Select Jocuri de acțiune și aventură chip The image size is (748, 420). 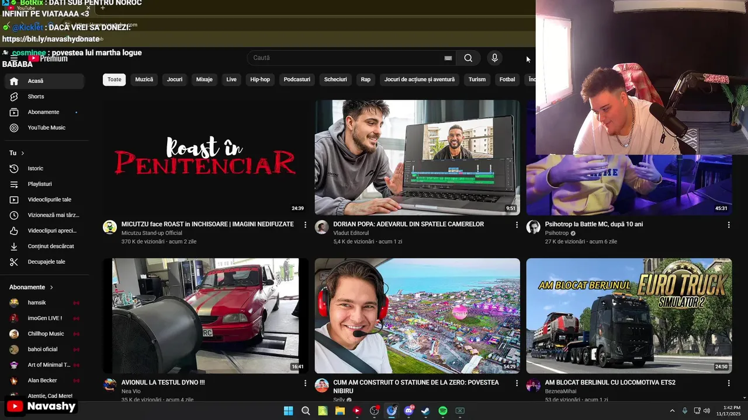tap(420, 79)
